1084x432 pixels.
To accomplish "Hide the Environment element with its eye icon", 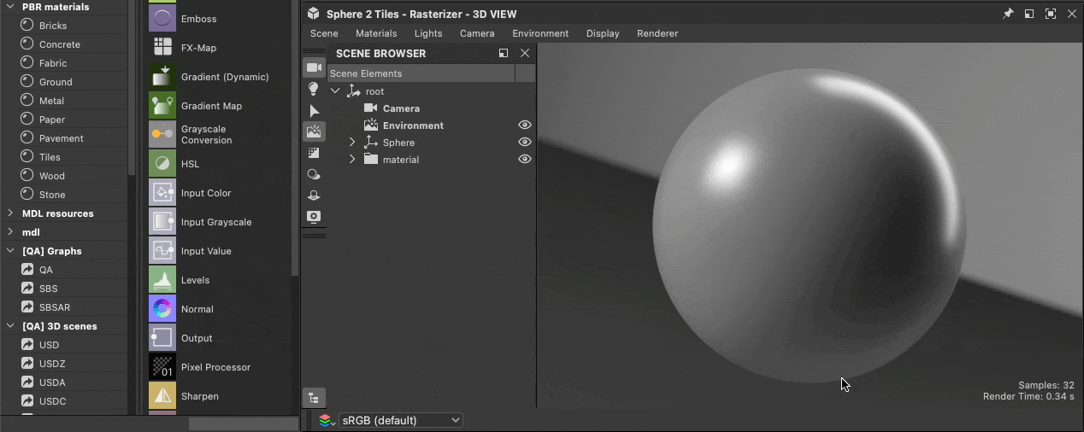I will point(525,125).
